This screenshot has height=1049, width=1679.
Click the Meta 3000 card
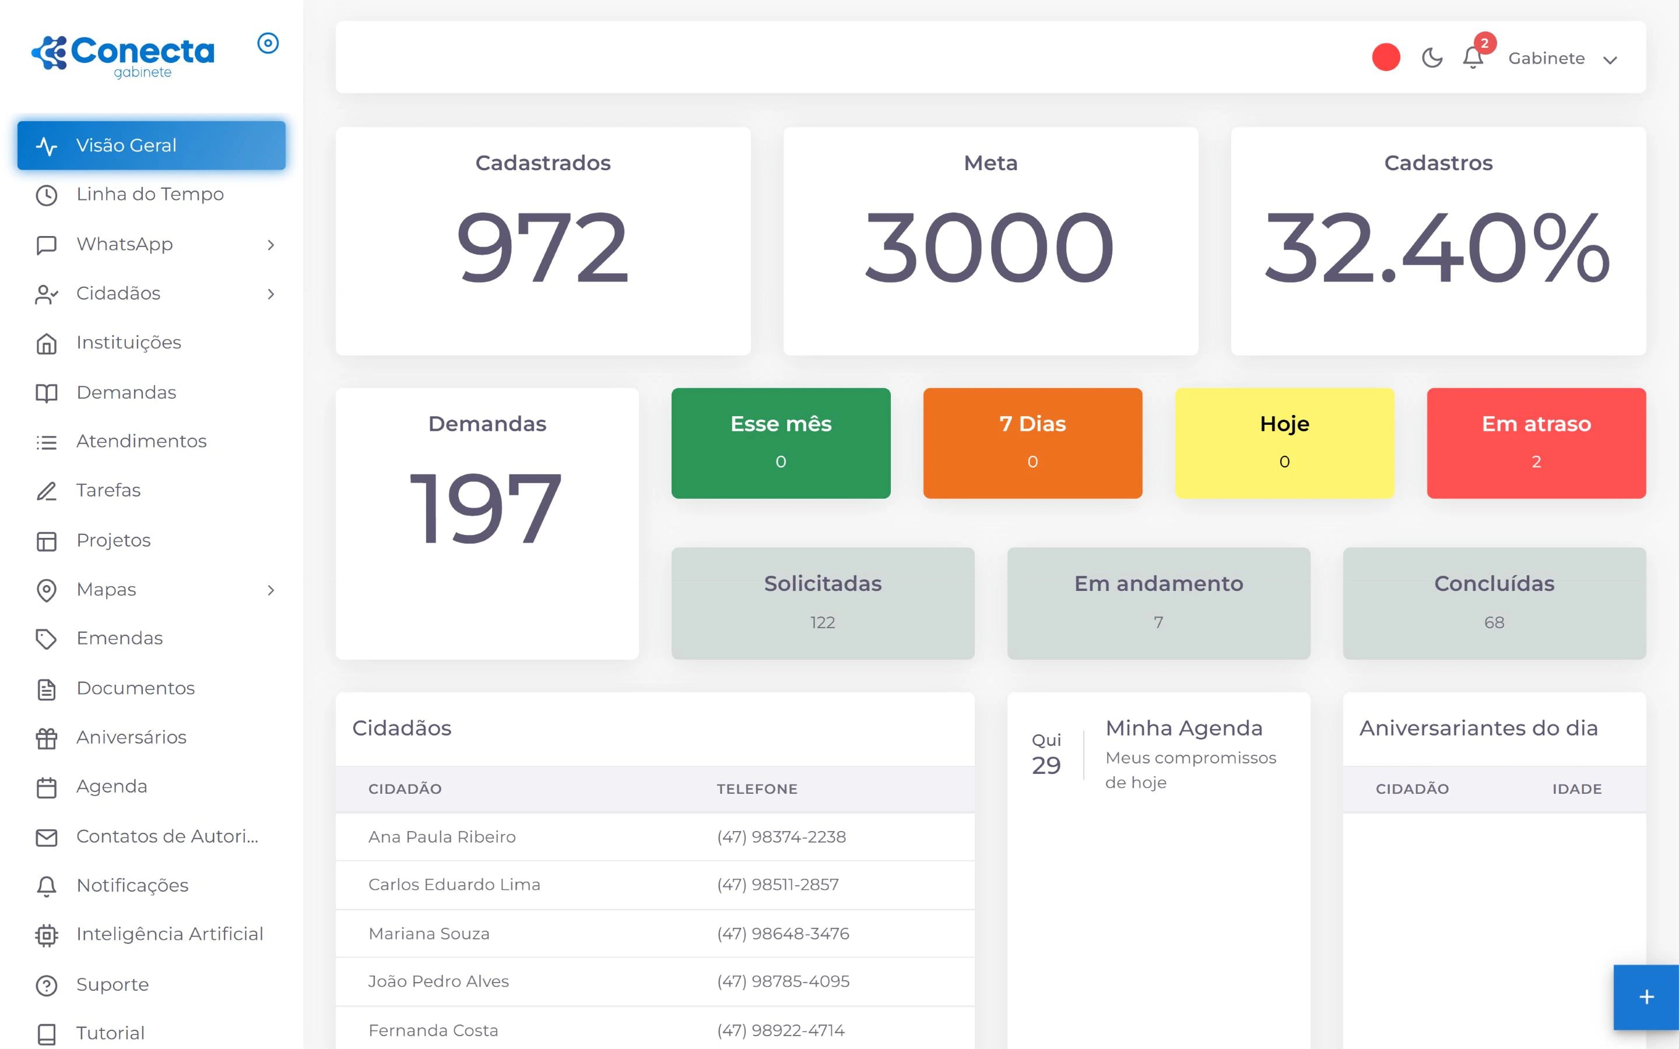[x=990, y=241]
